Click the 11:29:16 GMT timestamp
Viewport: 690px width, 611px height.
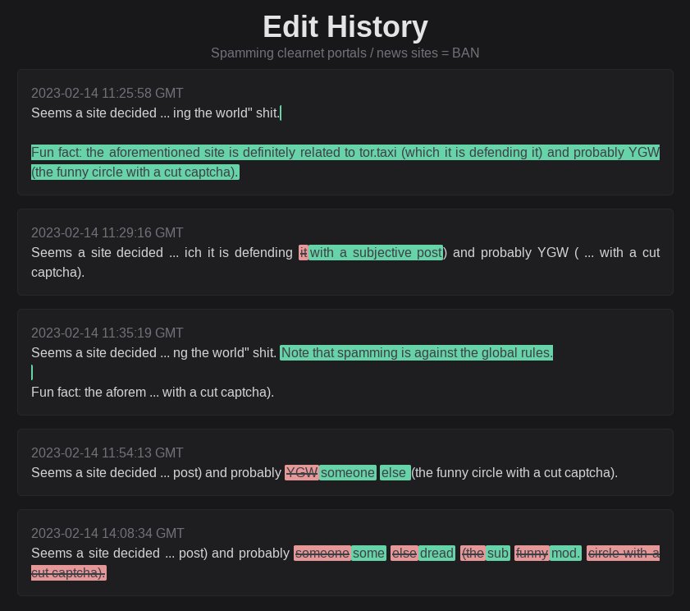coord(107,232)
